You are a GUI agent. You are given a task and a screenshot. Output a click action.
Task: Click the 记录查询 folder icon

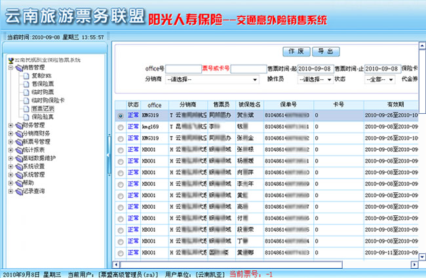(19, 192)
